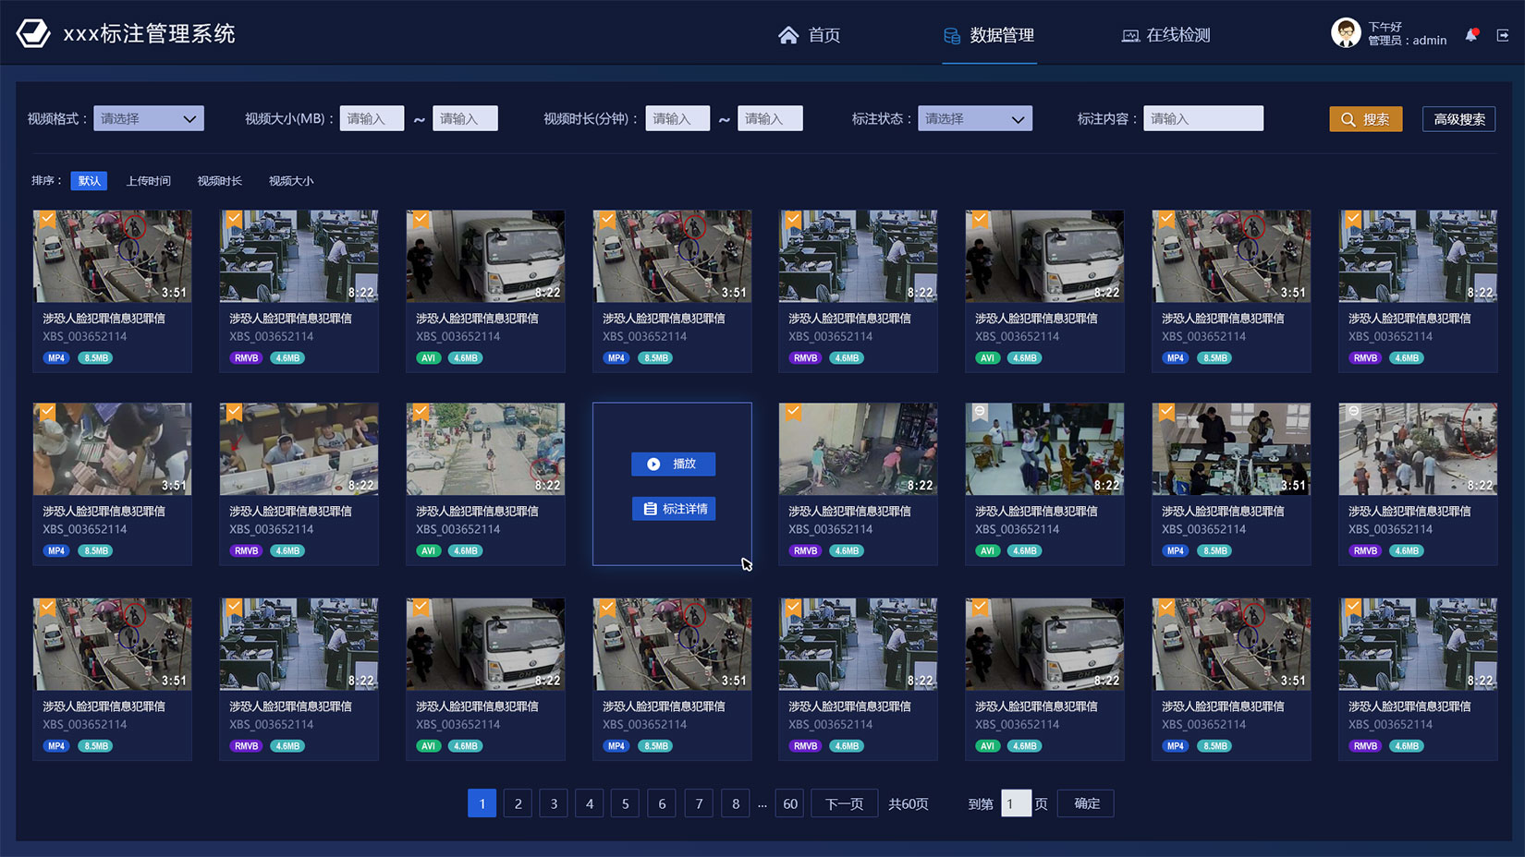Click the 播放 play button on hovered card
Image resolution: width=1525 pixels, height=857 pixels.
pos(673,464)
